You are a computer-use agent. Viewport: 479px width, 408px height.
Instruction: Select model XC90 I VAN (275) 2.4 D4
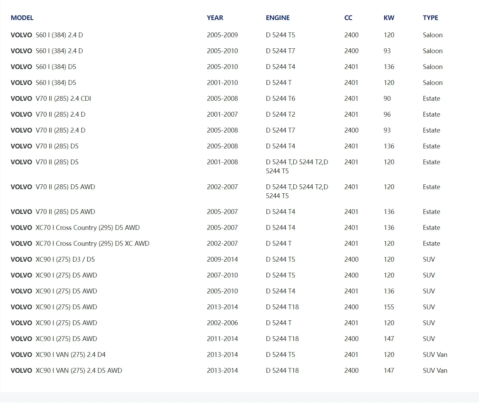click(71, 354)
